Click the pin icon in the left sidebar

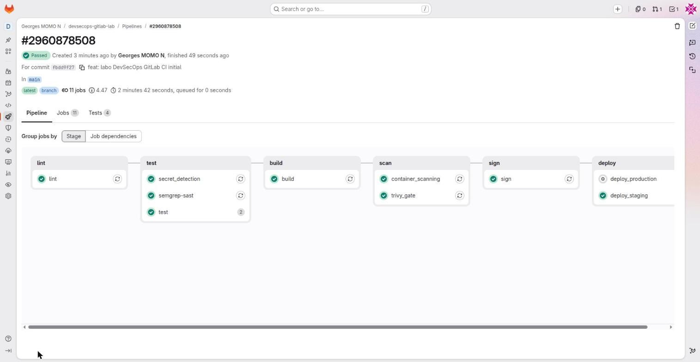[x=8, y=40]
